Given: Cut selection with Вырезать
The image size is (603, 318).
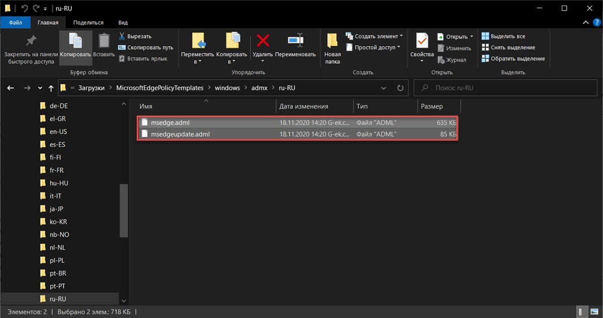Looking at the screenshot, I should point(135,36).
